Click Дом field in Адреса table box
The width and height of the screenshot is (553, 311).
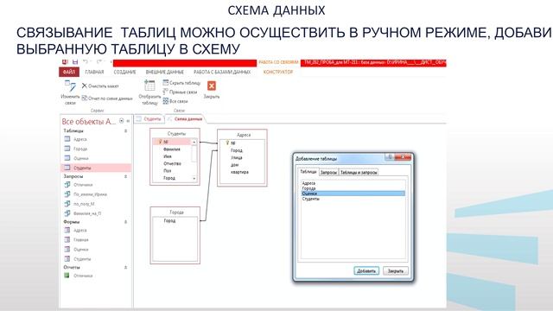[x=234, y=165]
